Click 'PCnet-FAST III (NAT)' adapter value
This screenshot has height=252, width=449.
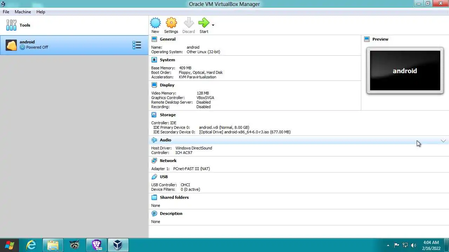pos(192,169)
